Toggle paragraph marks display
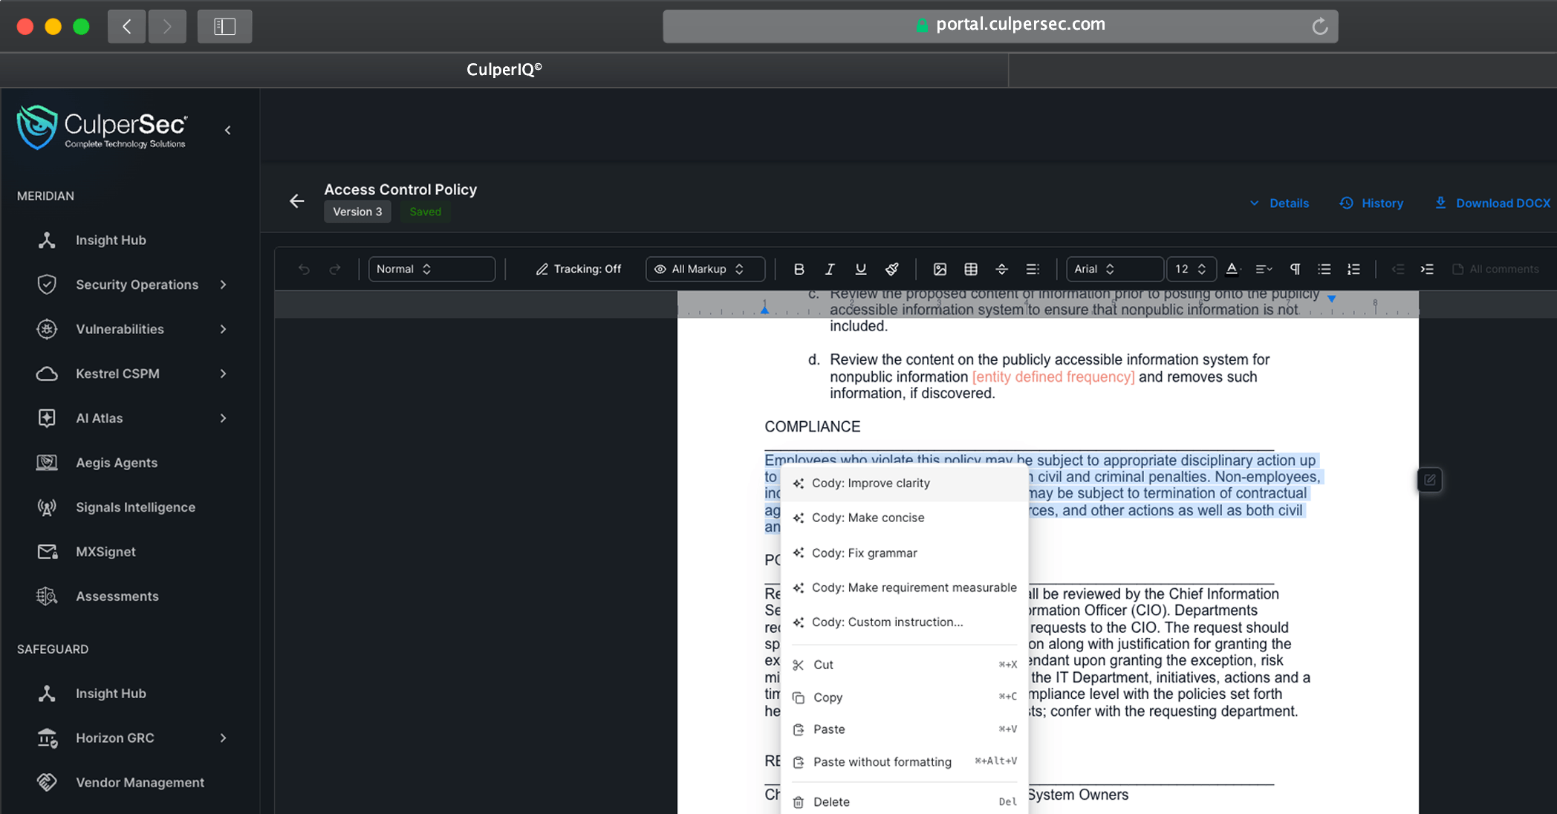The height and width of the screenshot is (814, 1557). (1295, 269)
